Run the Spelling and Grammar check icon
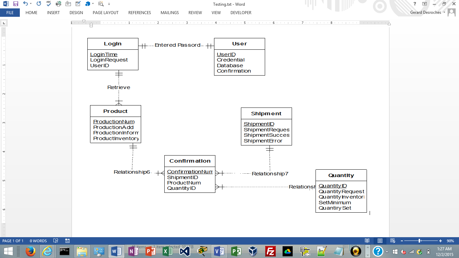Image resolution: width=459 pixels, height=258 pixels. 49,4
